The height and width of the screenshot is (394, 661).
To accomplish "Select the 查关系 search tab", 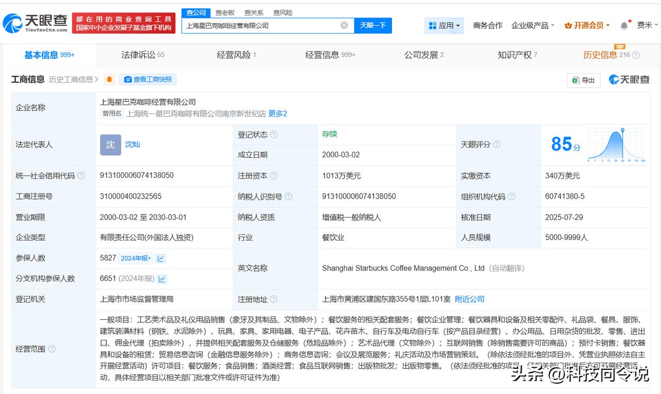I will tap(254, 12).
